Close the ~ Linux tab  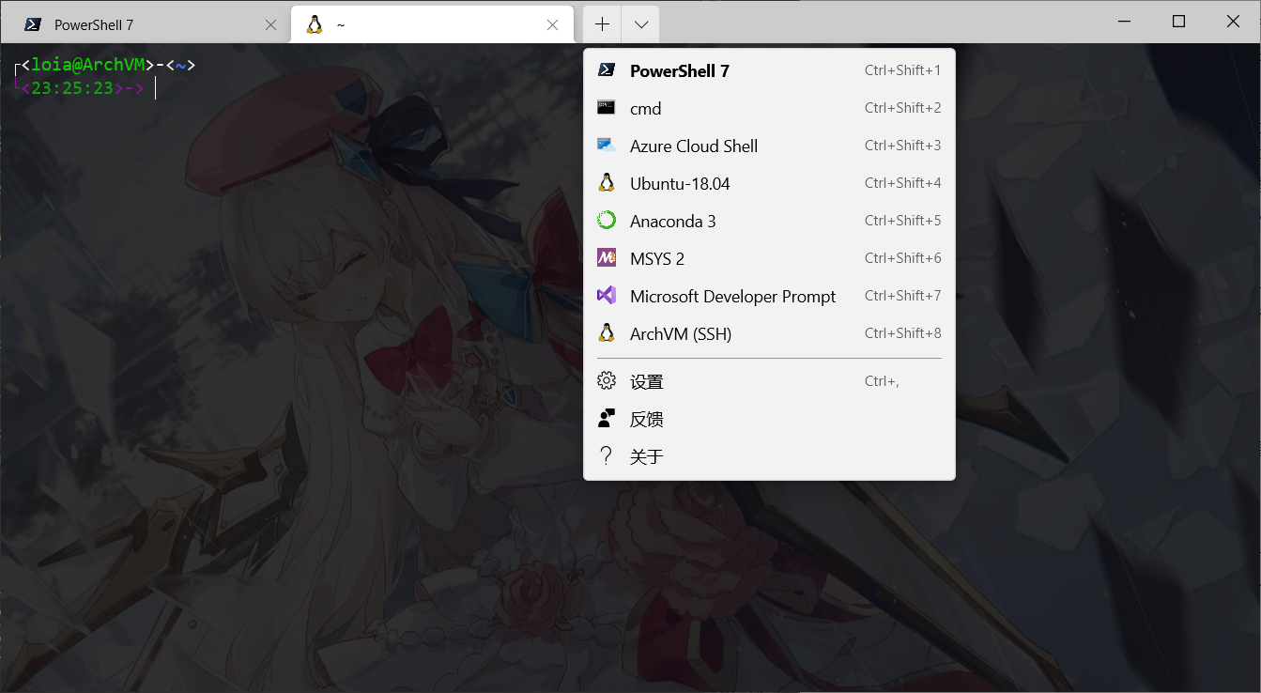coord(553,25)
